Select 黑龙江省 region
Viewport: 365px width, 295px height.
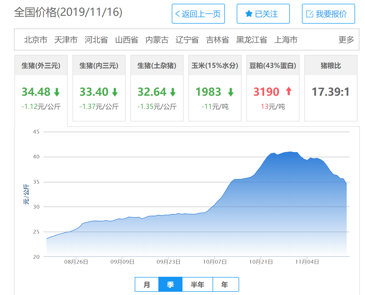tap(252, 40)
